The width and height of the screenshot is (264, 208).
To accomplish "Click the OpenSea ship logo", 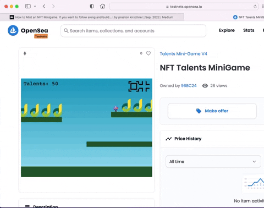I will 13,30.
